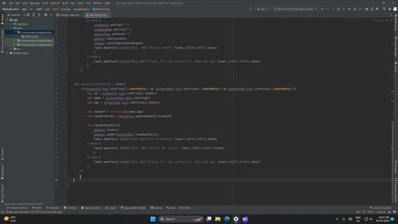This screenshot has width=398, height=224.
Task: Click the green Run app button
Action: click(322, 9)
